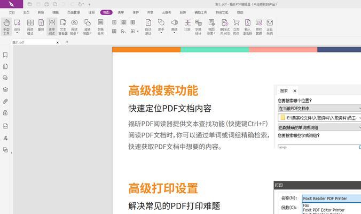This screenshot has height=214, width=361.
Task: Switch to the 注释 Comment tab
Action: 92,12
